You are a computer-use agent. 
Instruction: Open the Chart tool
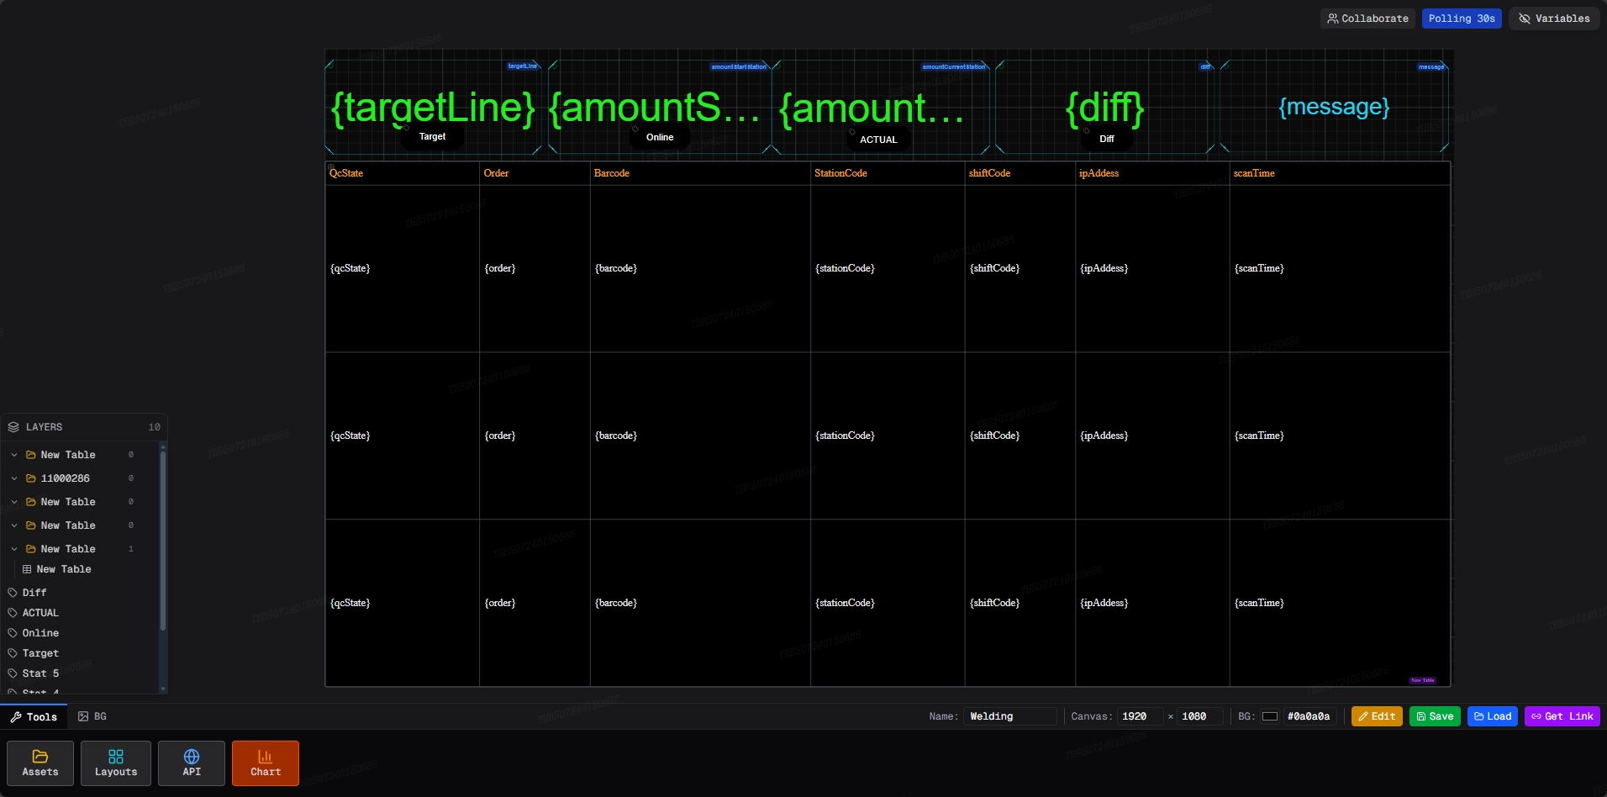[x=266, y=763]
